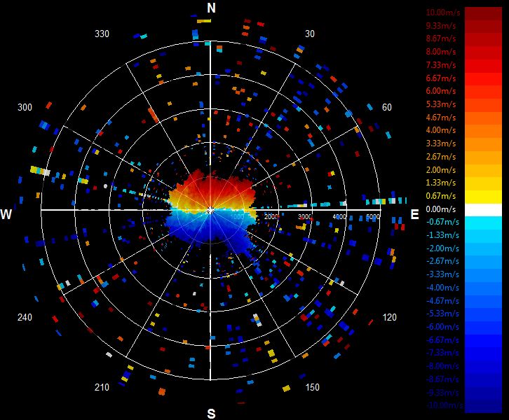
Task: Select the 120 degree azimuth label
Action: tap(389, 317)
